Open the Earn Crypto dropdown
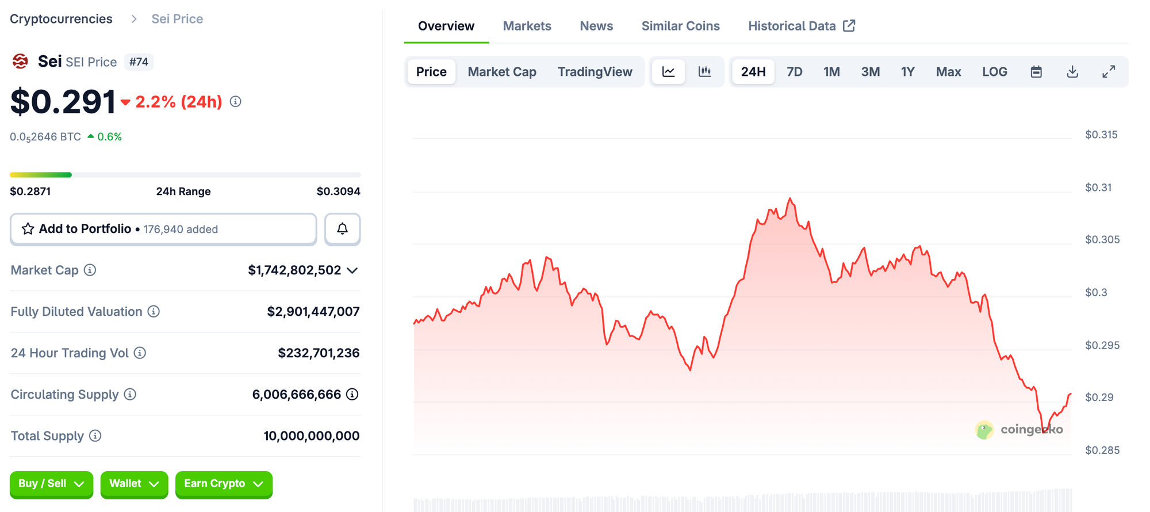 [224, 484]
